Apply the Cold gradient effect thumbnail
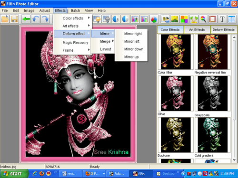The width and height of the screenshot is (238, 178). (x=213, y=135)
